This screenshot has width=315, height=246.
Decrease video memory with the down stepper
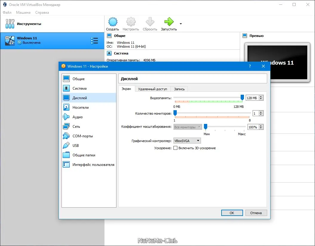point(261,99)
